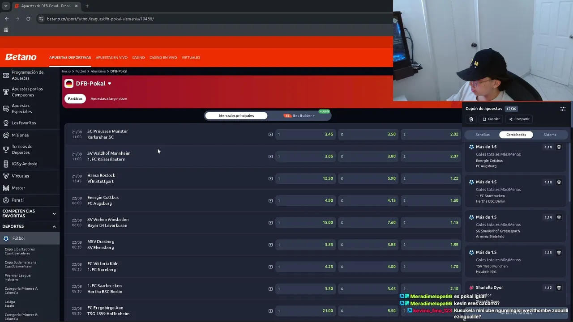Open the Apuestas por los Campeones trophy icon
573x322 pixels.
(6, 92)
